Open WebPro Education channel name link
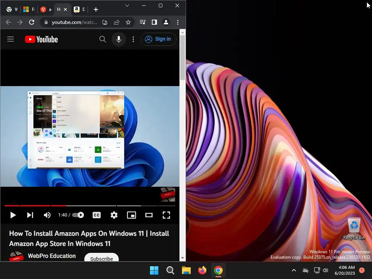Screen dimensions: 372x279 pos(52,256)
